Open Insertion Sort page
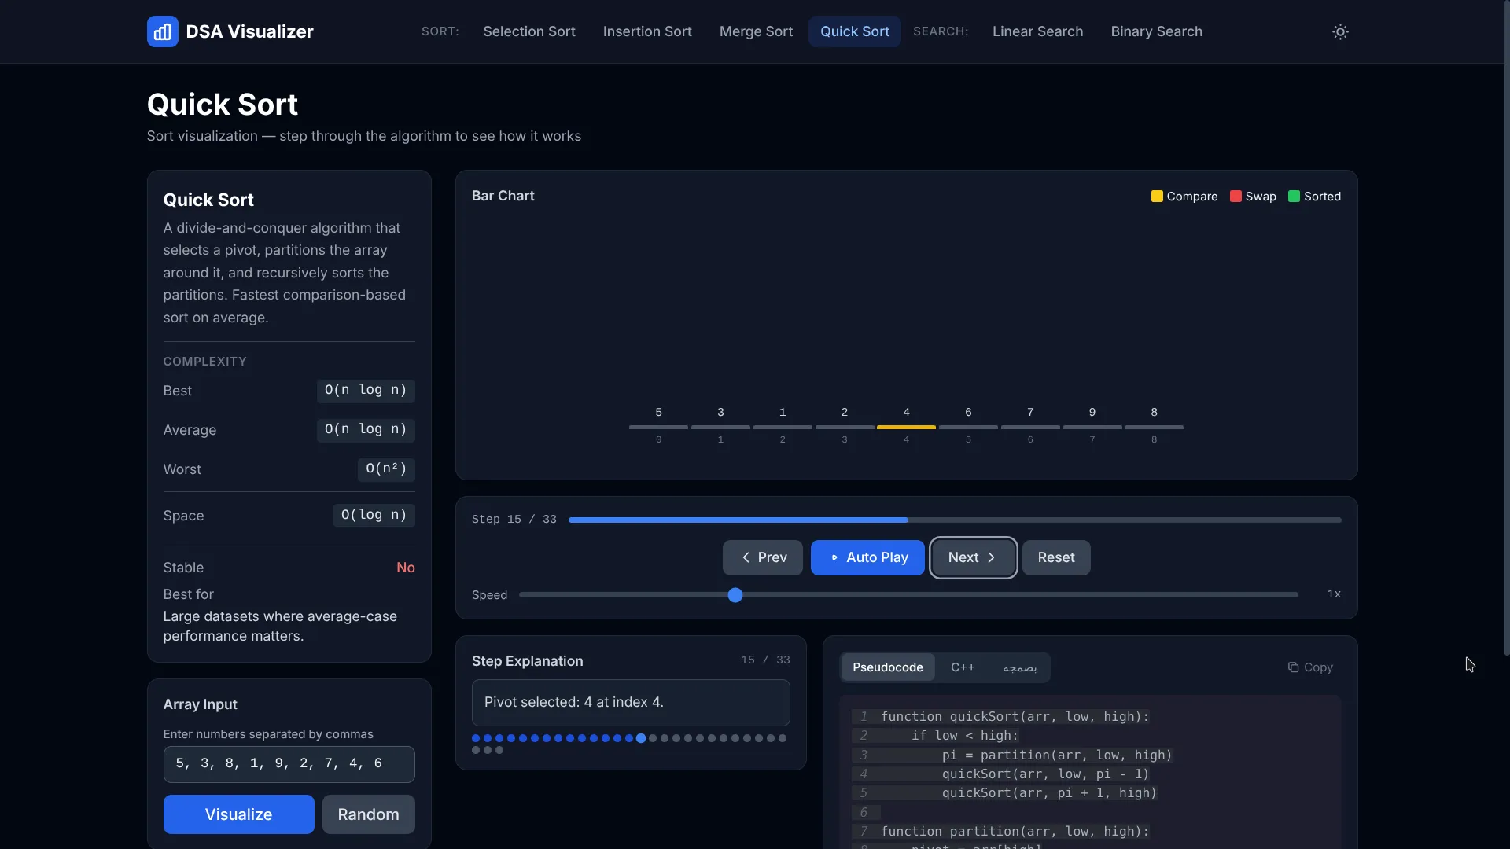This screenshot has width=1510, height=849. point(647,31)
